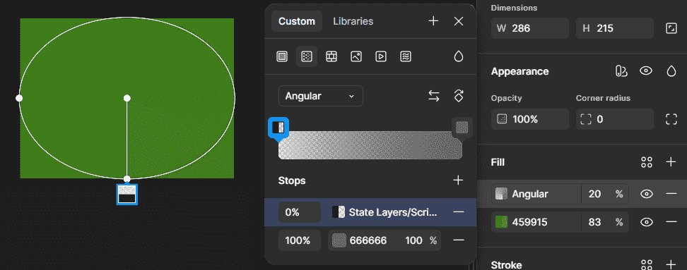Select the gradient left edge handle on canvas
The width and height of the screenshot is (687, 270).
tap(19, 98)
